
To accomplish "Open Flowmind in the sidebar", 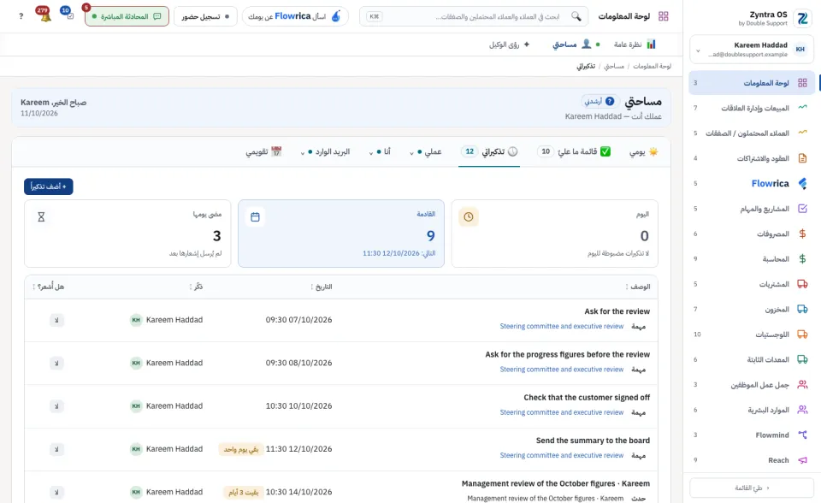I will (x=752, y=435).
